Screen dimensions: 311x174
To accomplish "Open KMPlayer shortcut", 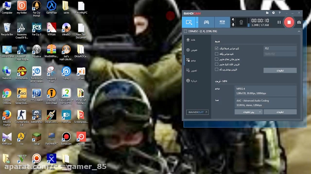I will 7,139.
